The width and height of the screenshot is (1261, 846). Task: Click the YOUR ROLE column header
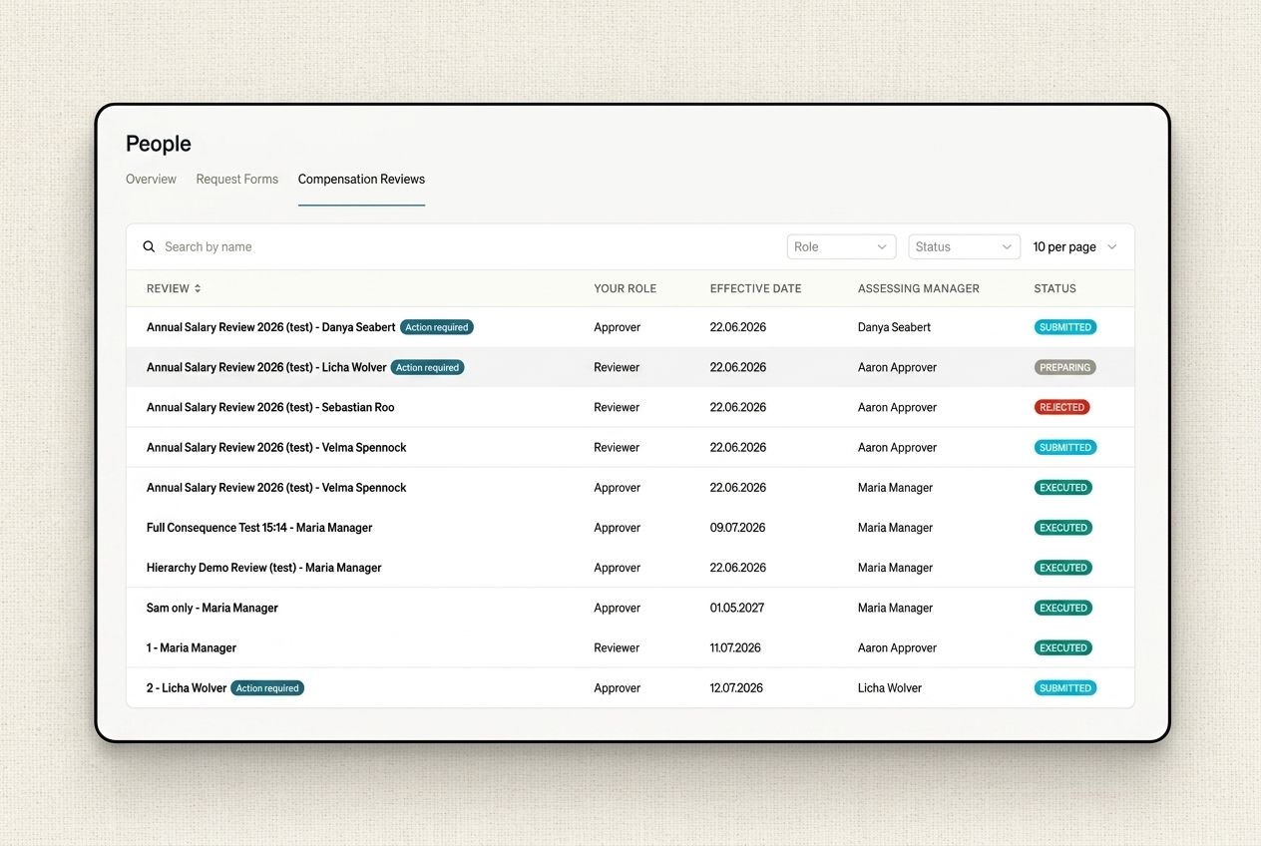coord(626,288)
